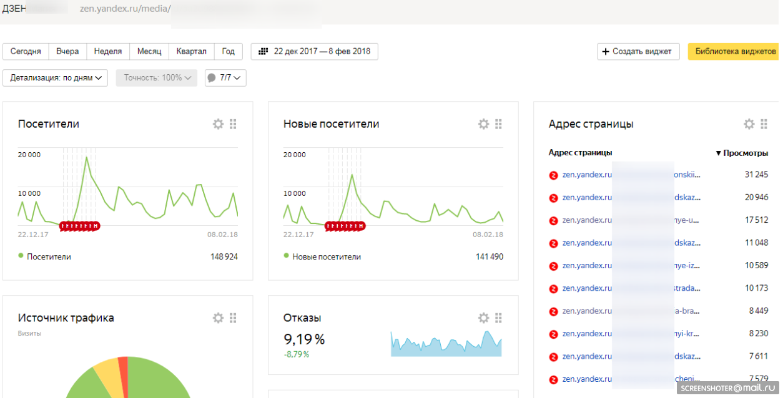Viewport: 783px width, 398px height.
Task: Open settings gear of Посетители widget
Action: pos(218,124)
